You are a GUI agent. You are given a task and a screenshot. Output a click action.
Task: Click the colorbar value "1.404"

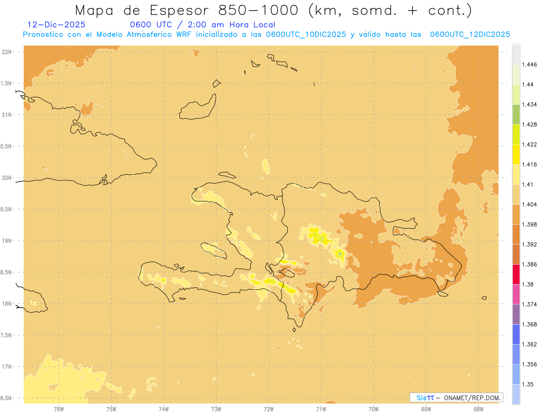(x=529, y=204)
